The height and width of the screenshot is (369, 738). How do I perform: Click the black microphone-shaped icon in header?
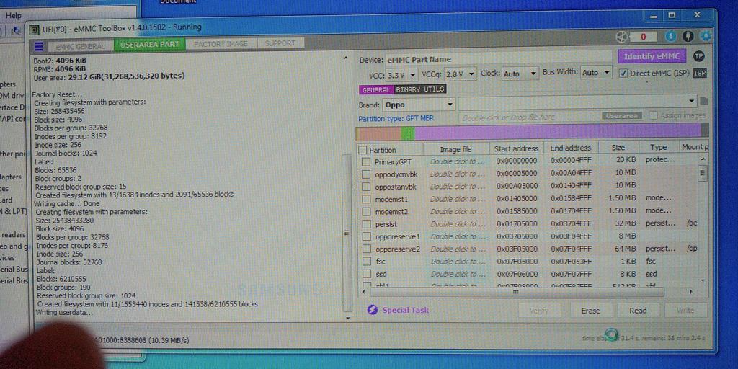point(688,36)
